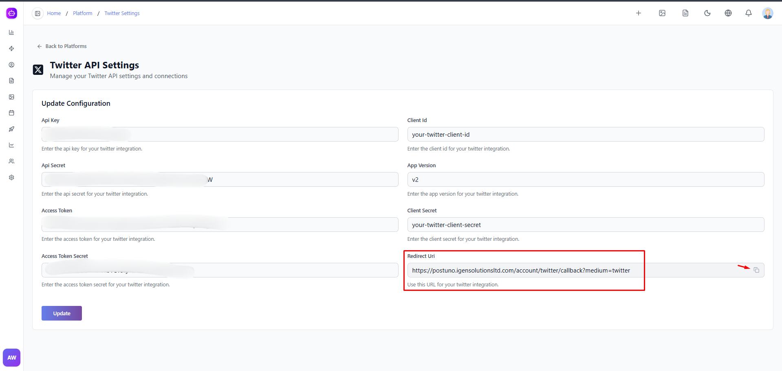This screenshot has width=782, height=371.
Task: Open the users icon in sidebar
Action: 11,161
